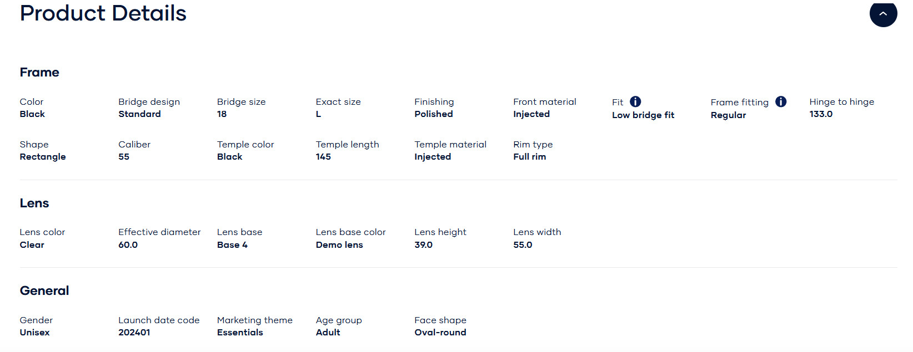Click the Unisex gender value
Screen dimensions: 913x352
[35, 333]
